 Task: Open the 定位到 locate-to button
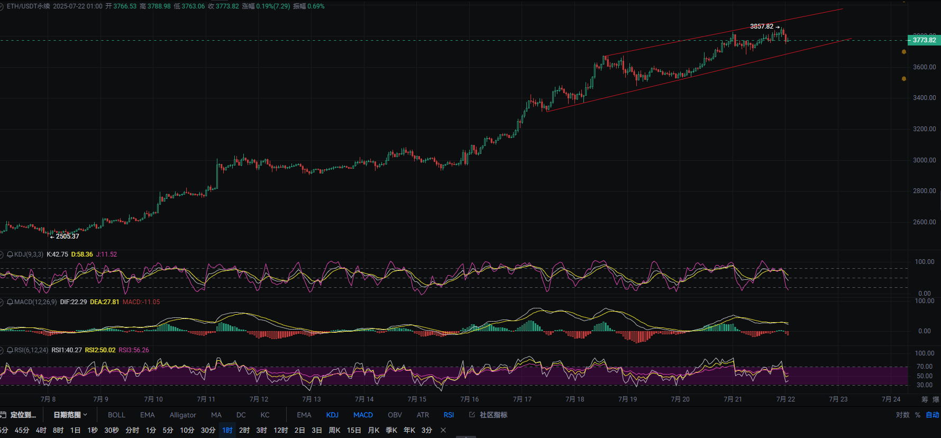pos(23,415)
